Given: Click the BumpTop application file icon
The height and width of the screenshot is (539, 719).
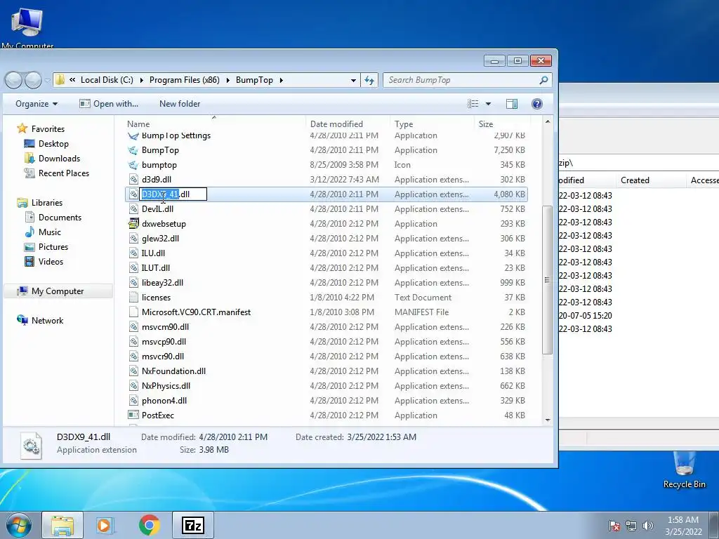Looking at the screenshot, I should pos(133,150).
